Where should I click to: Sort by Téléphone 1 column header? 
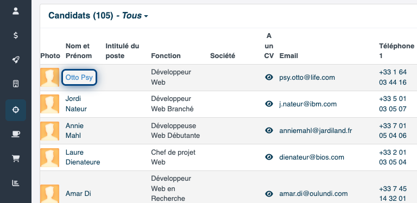(396, 51)
